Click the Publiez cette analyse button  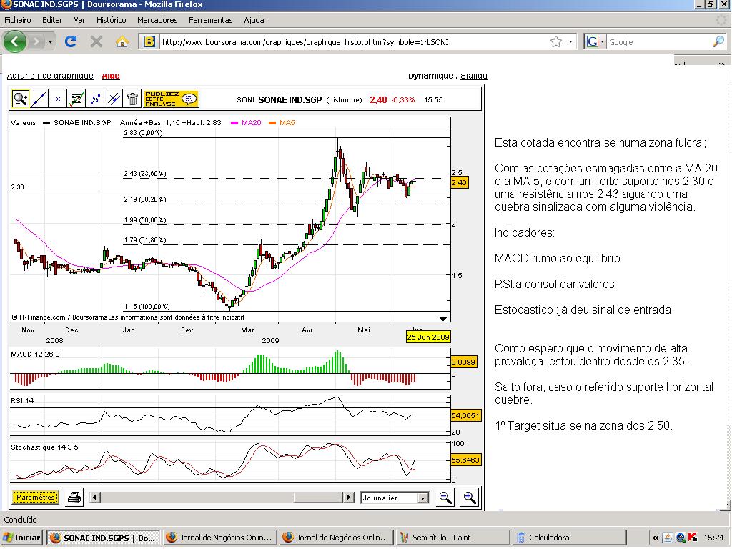(172, 99)
